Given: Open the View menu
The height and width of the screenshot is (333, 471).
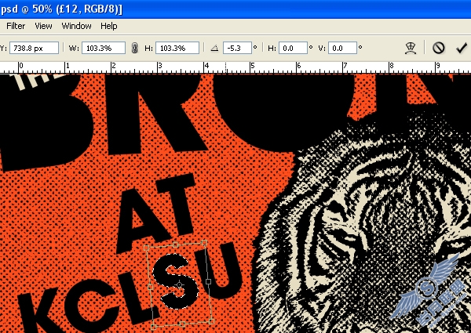Looking at the screenshot, I should point(43,26).
